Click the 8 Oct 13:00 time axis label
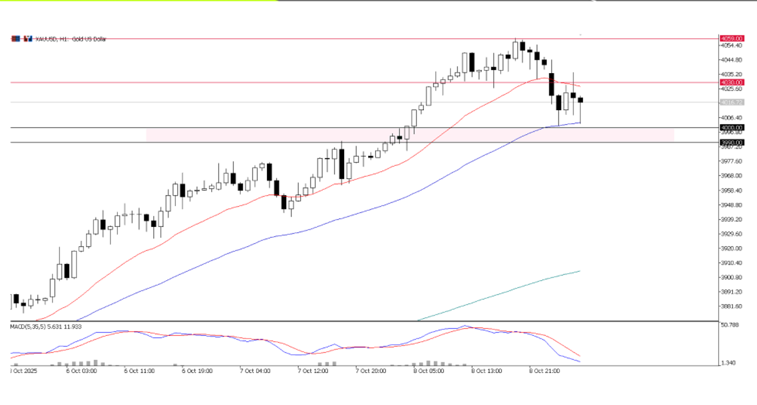757x405 pixels. pos(486,369)
